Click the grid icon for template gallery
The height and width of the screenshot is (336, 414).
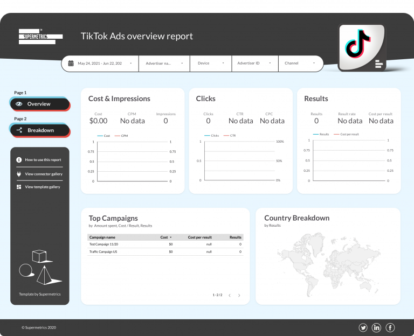(19, 187)
